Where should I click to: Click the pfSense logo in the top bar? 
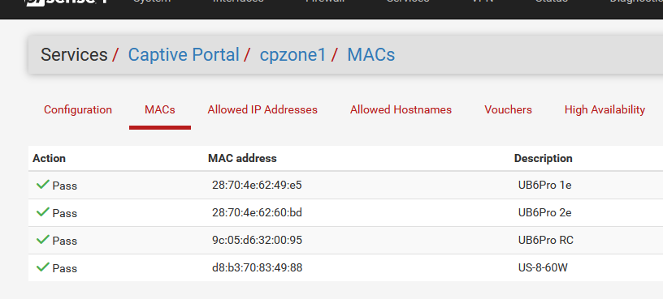(x=66, y=2)
